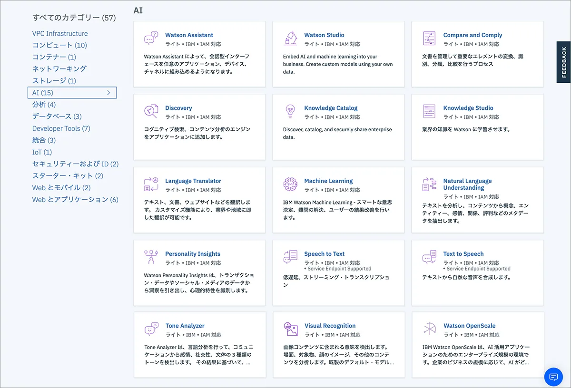Open the Natural Language Understanding title link
Viewport: 571px width, 388px height.
pyautogui.click(x=467, y=184)
